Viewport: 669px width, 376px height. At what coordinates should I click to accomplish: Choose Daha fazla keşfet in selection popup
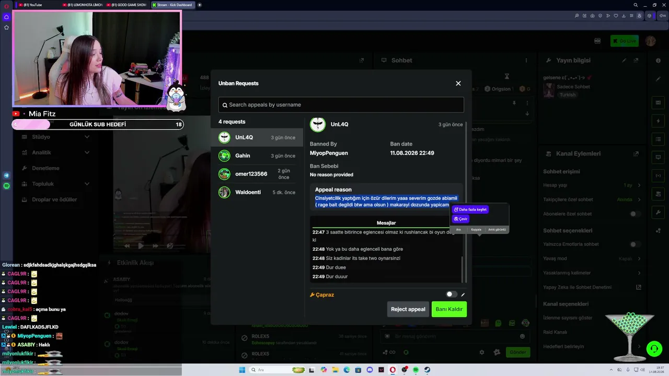click(470, 209)
